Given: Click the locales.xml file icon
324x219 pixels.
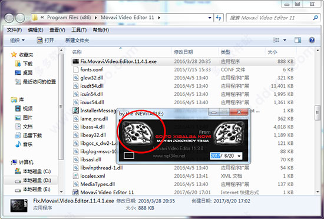Looking at the screenshot, I should [x=76, y=176].
